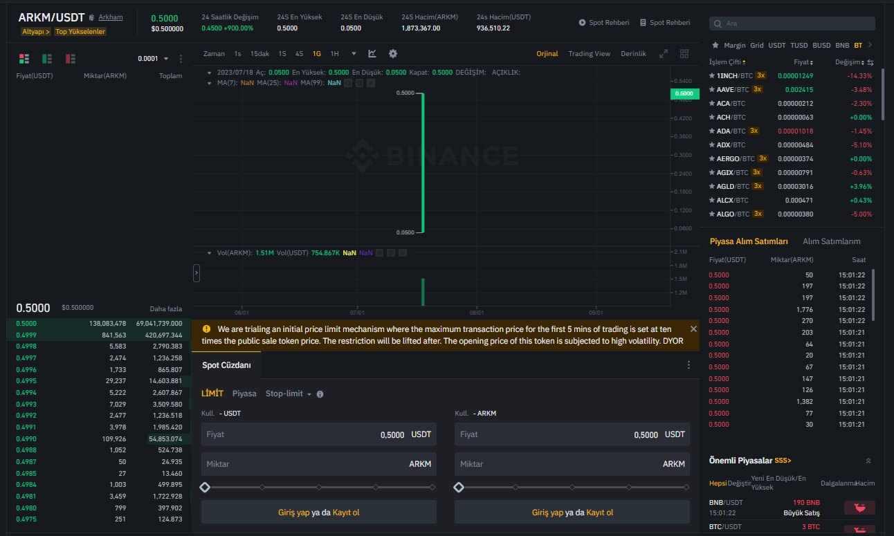Open order book 0.0001 precision dropdown
Image resolution: width=894 pixels, height=536 pixels.
coord(153,59)
